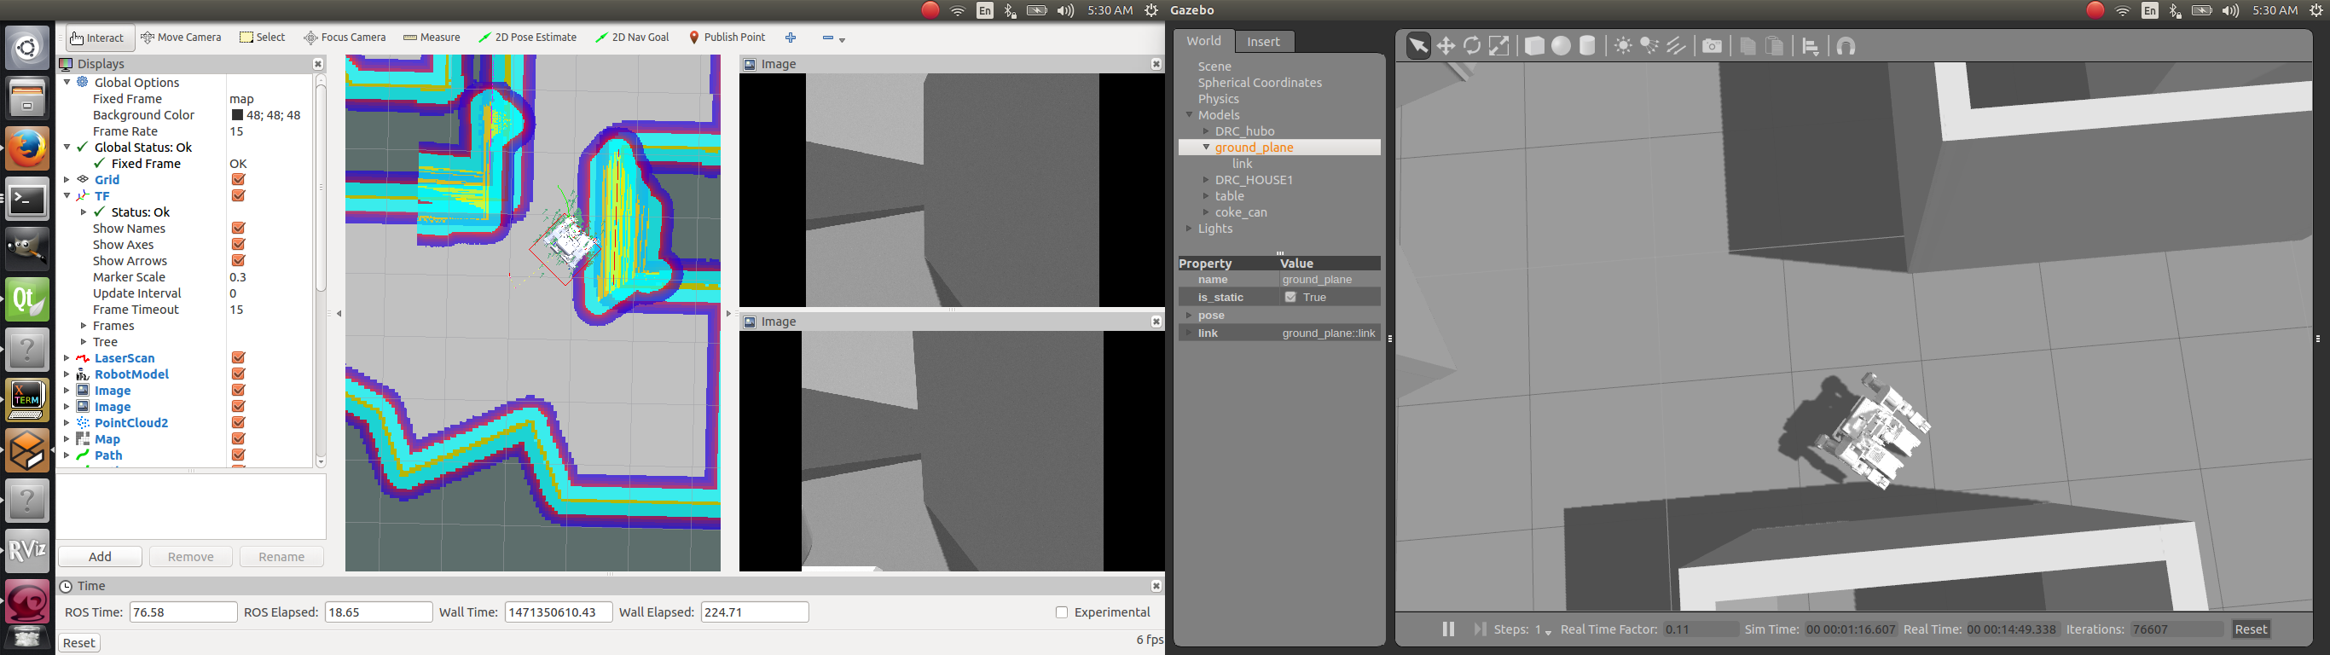Click the blue plus add-tool icon
This screenshot has width=2330, height=655.
(x=791, y=38)
